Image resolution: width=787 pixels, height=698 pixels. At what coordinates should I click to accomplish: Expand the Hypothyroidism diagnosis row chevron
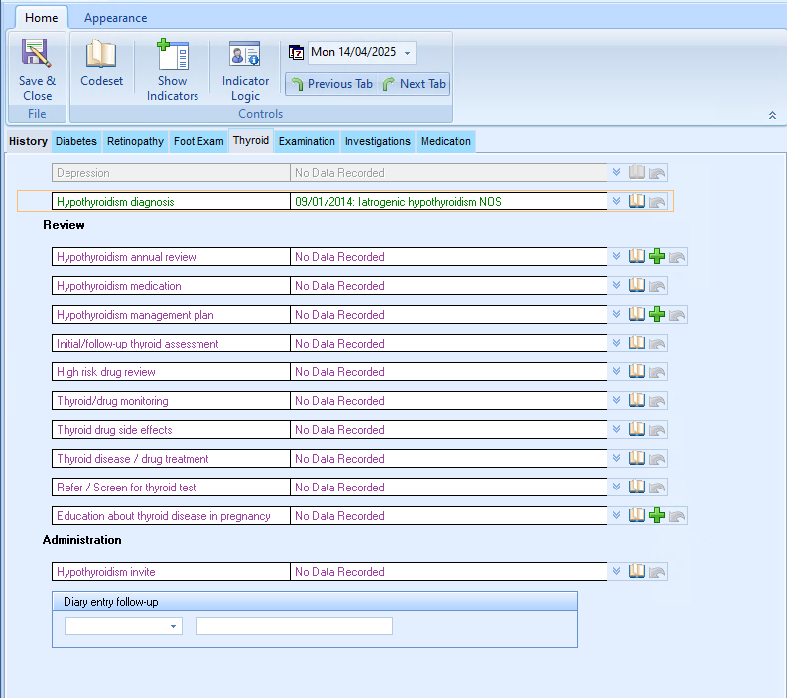[x=617, y=201]
